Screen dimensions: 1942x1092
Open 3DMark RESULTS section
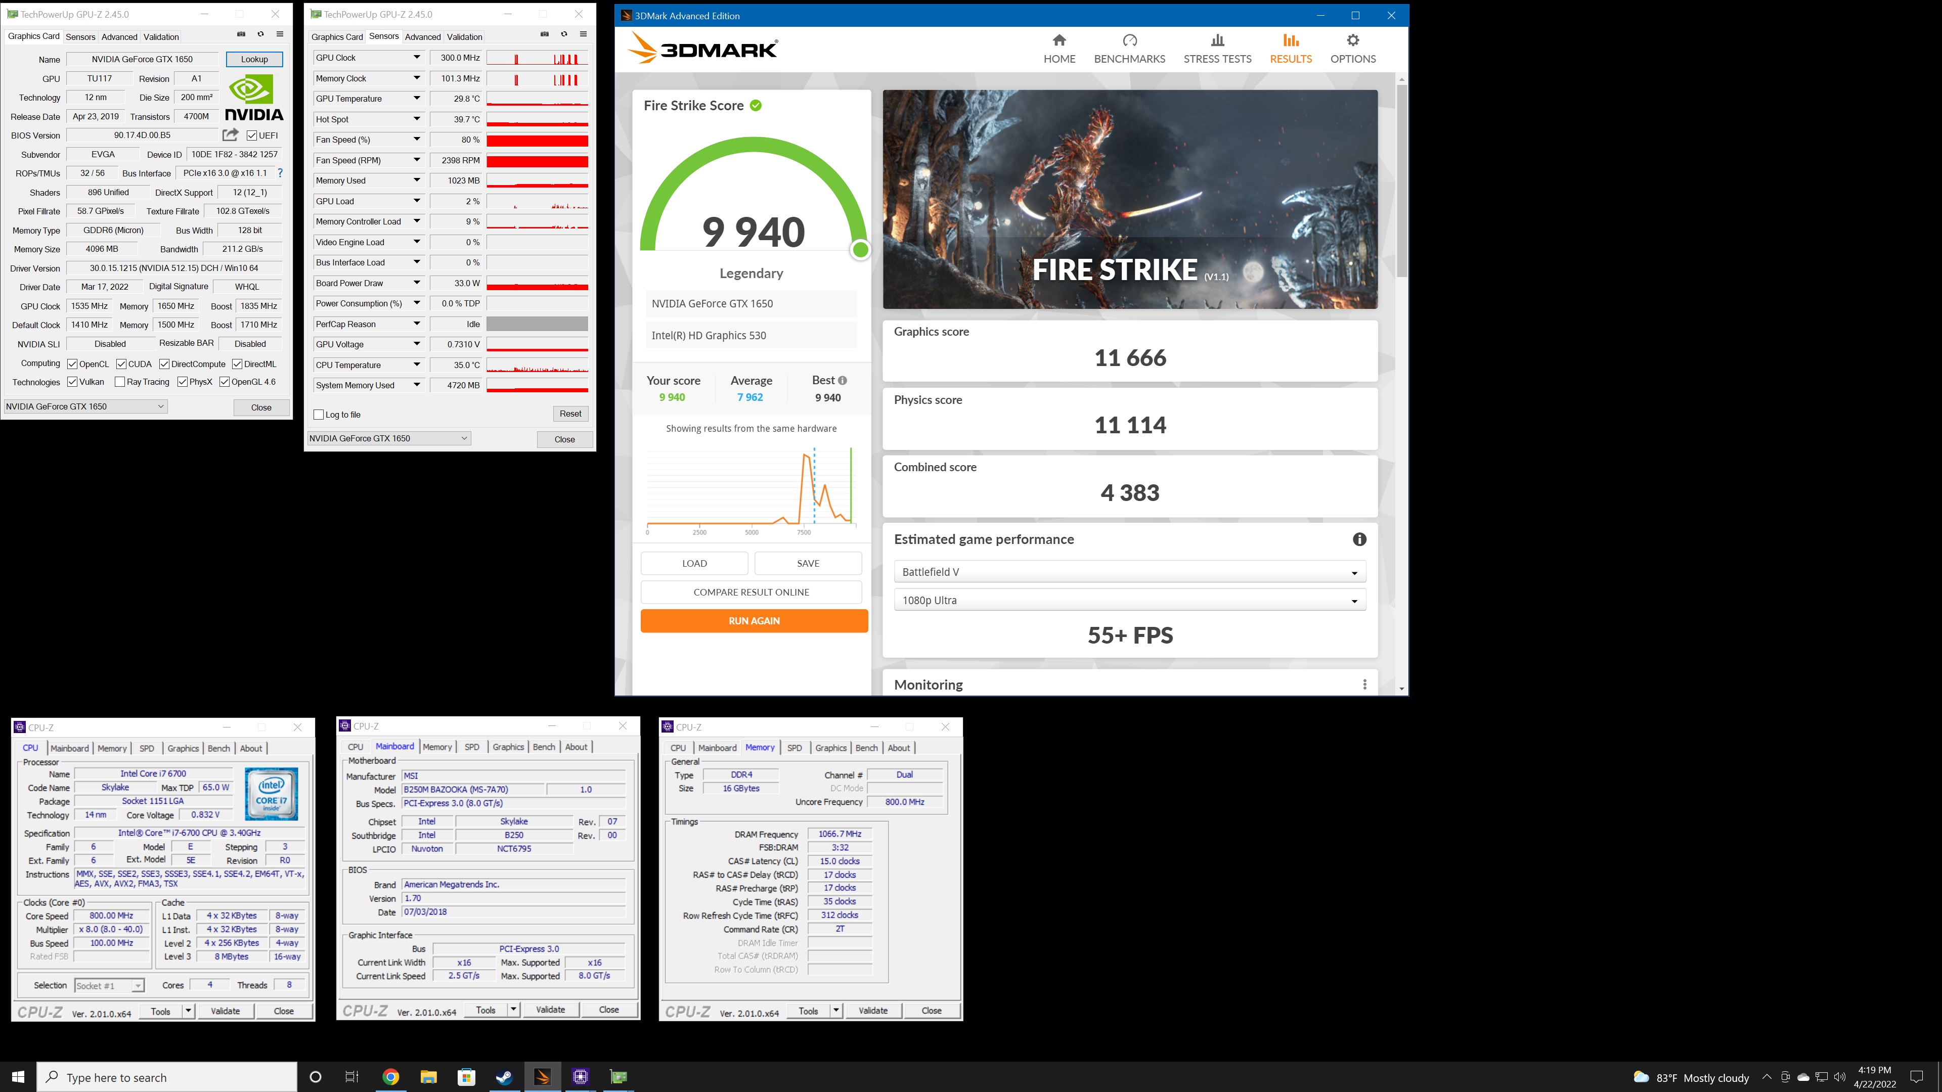(1291, 49)
